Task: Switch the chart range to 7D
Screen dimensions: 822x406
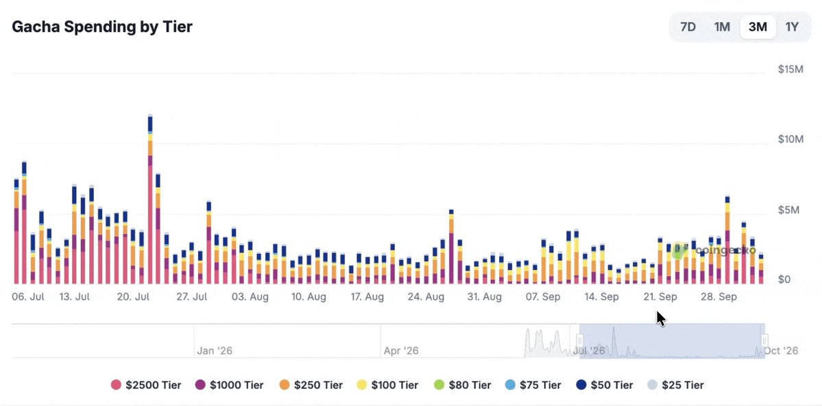Action: [x=688, y=27]
